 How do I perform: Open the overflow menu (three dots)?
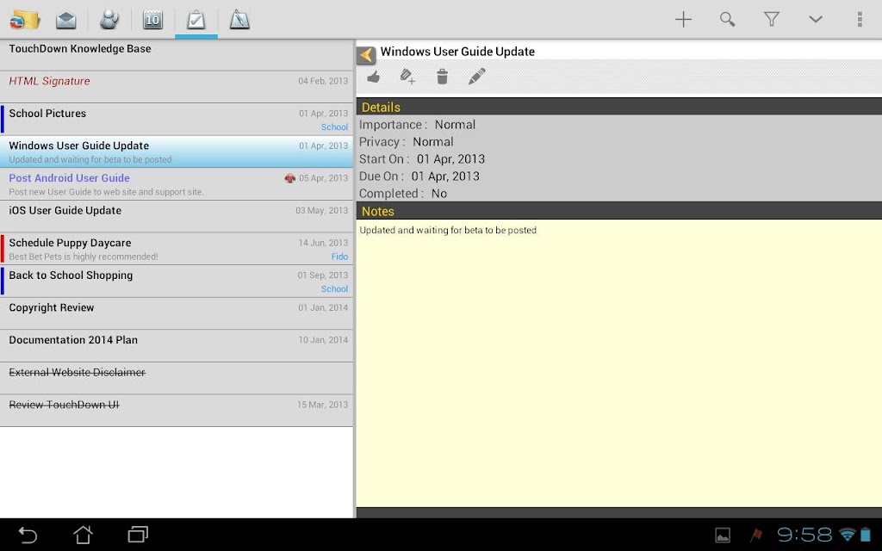[x=860, y=20]
